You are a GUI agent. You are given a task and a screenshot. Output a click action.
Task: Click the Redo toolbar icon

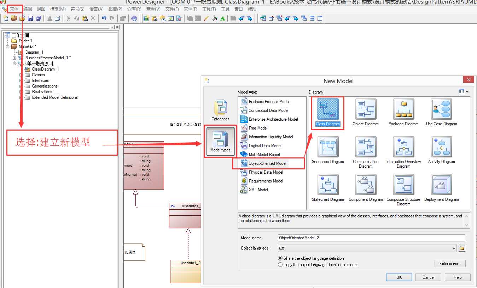pyautogui.click(x=112, y=18)
